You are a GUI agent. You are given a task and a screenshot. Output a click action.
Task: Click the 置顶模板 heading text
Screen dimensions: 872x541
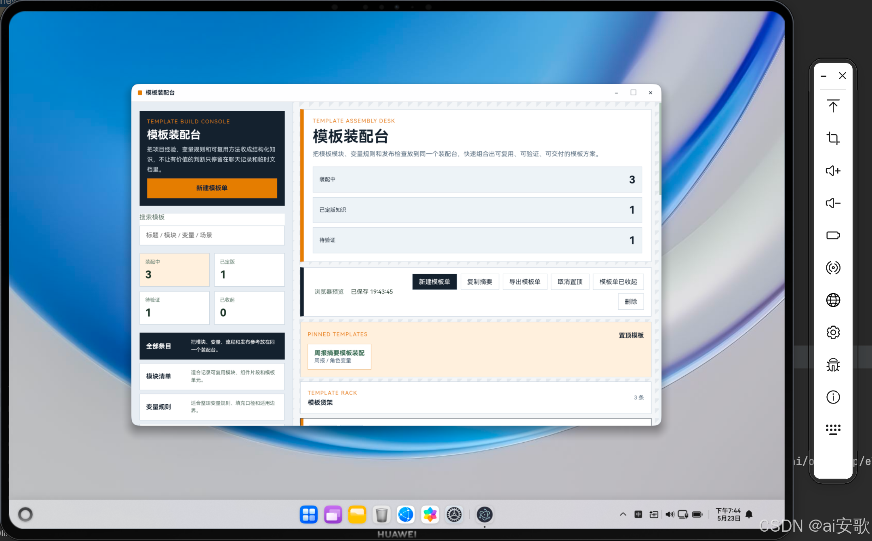coord(631,335)
